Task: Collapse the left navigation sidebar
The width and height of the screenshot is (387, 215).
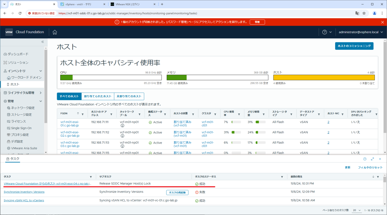Action: [x=43, y=42]
